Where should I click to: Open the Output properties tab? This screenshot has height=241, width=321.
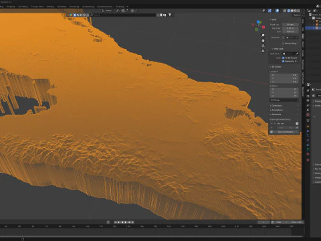point(308,100)
